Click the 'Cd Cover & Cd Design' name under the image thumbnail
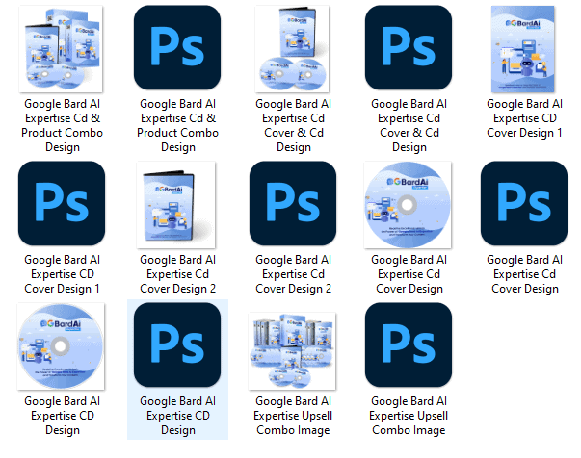 [x=294, y=125]
